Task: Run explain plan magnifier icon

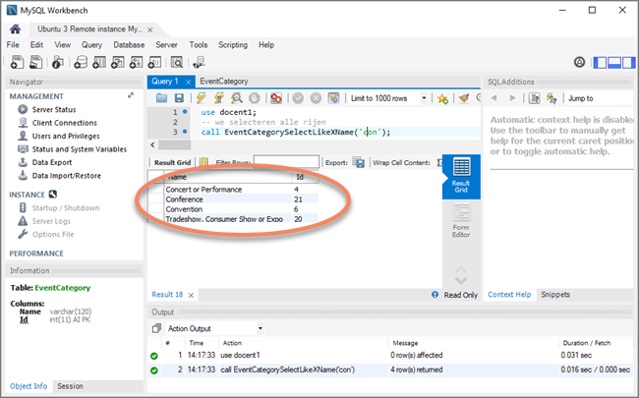Action: pyautogui.click(x=237, y=98)
